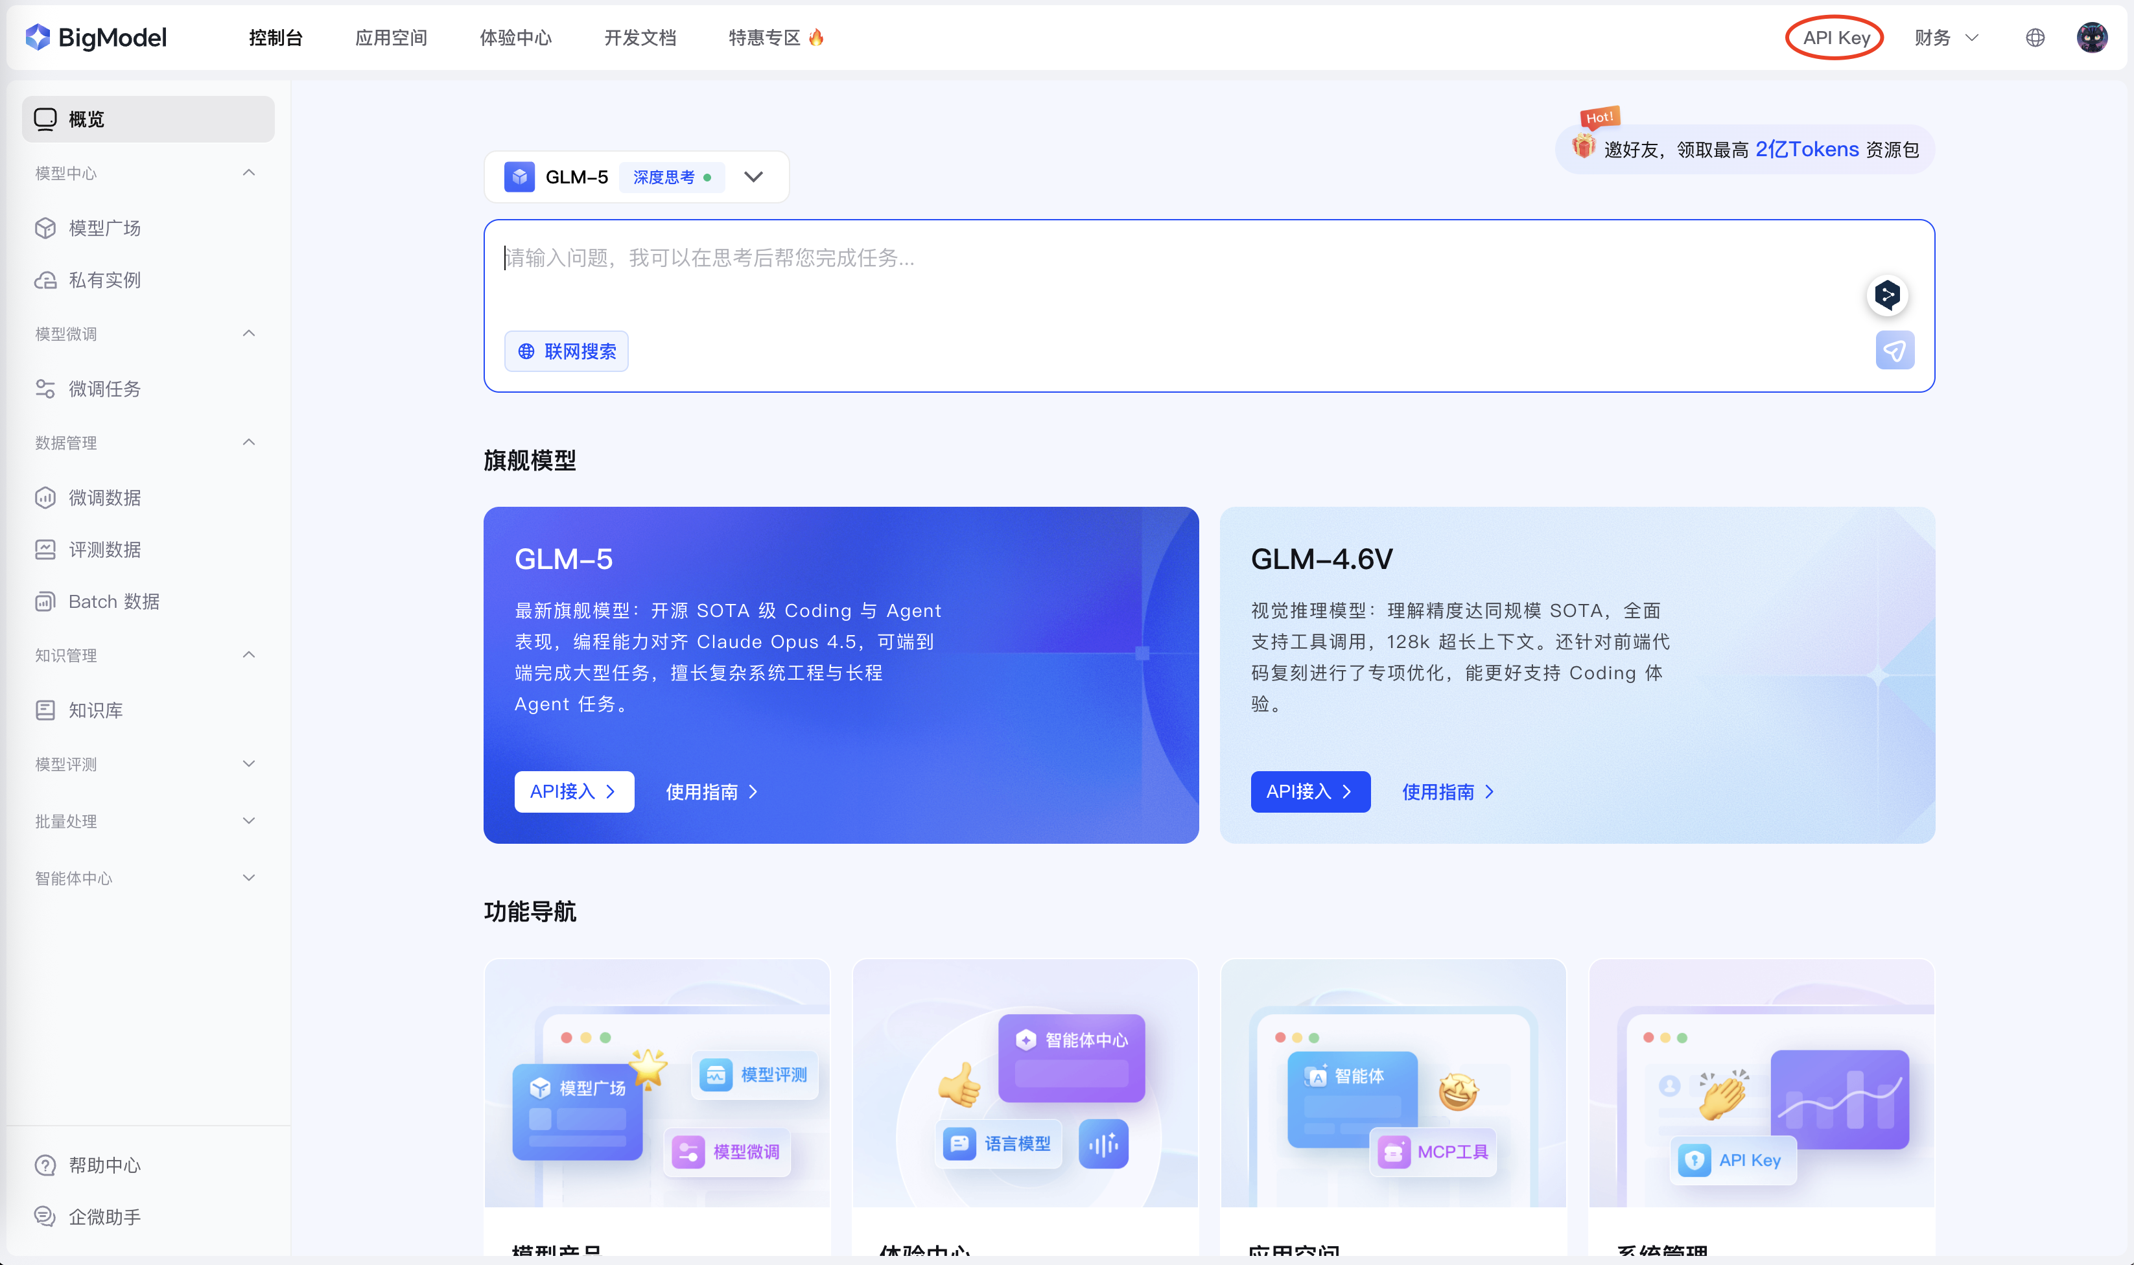This screenshot has height=1265, width=2134.
Task: Open the 开发文档 top menu item
Action: tap(639, 38)
